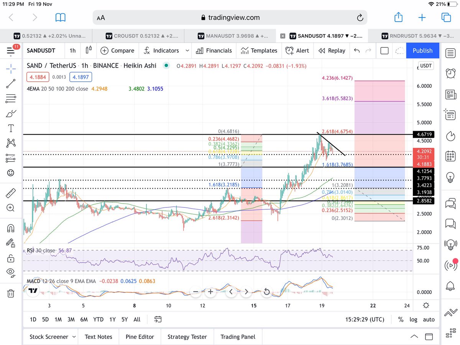Open the hamburger main menu

[11, 51]
